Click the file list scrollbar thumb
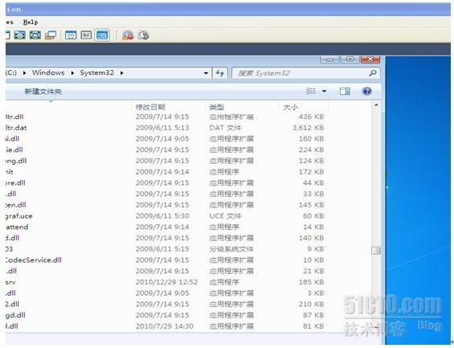454x348 pixels. tap(376, 250)
